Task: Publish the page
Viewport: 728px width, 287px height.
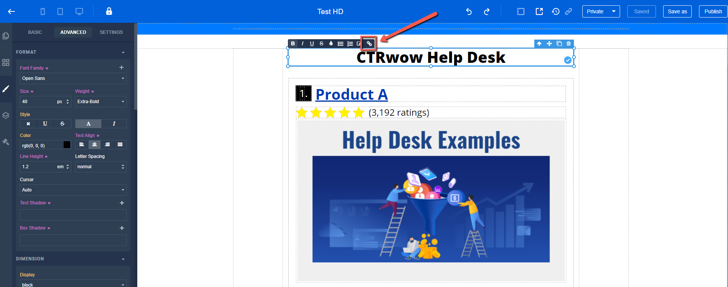Action: [713, 11]
